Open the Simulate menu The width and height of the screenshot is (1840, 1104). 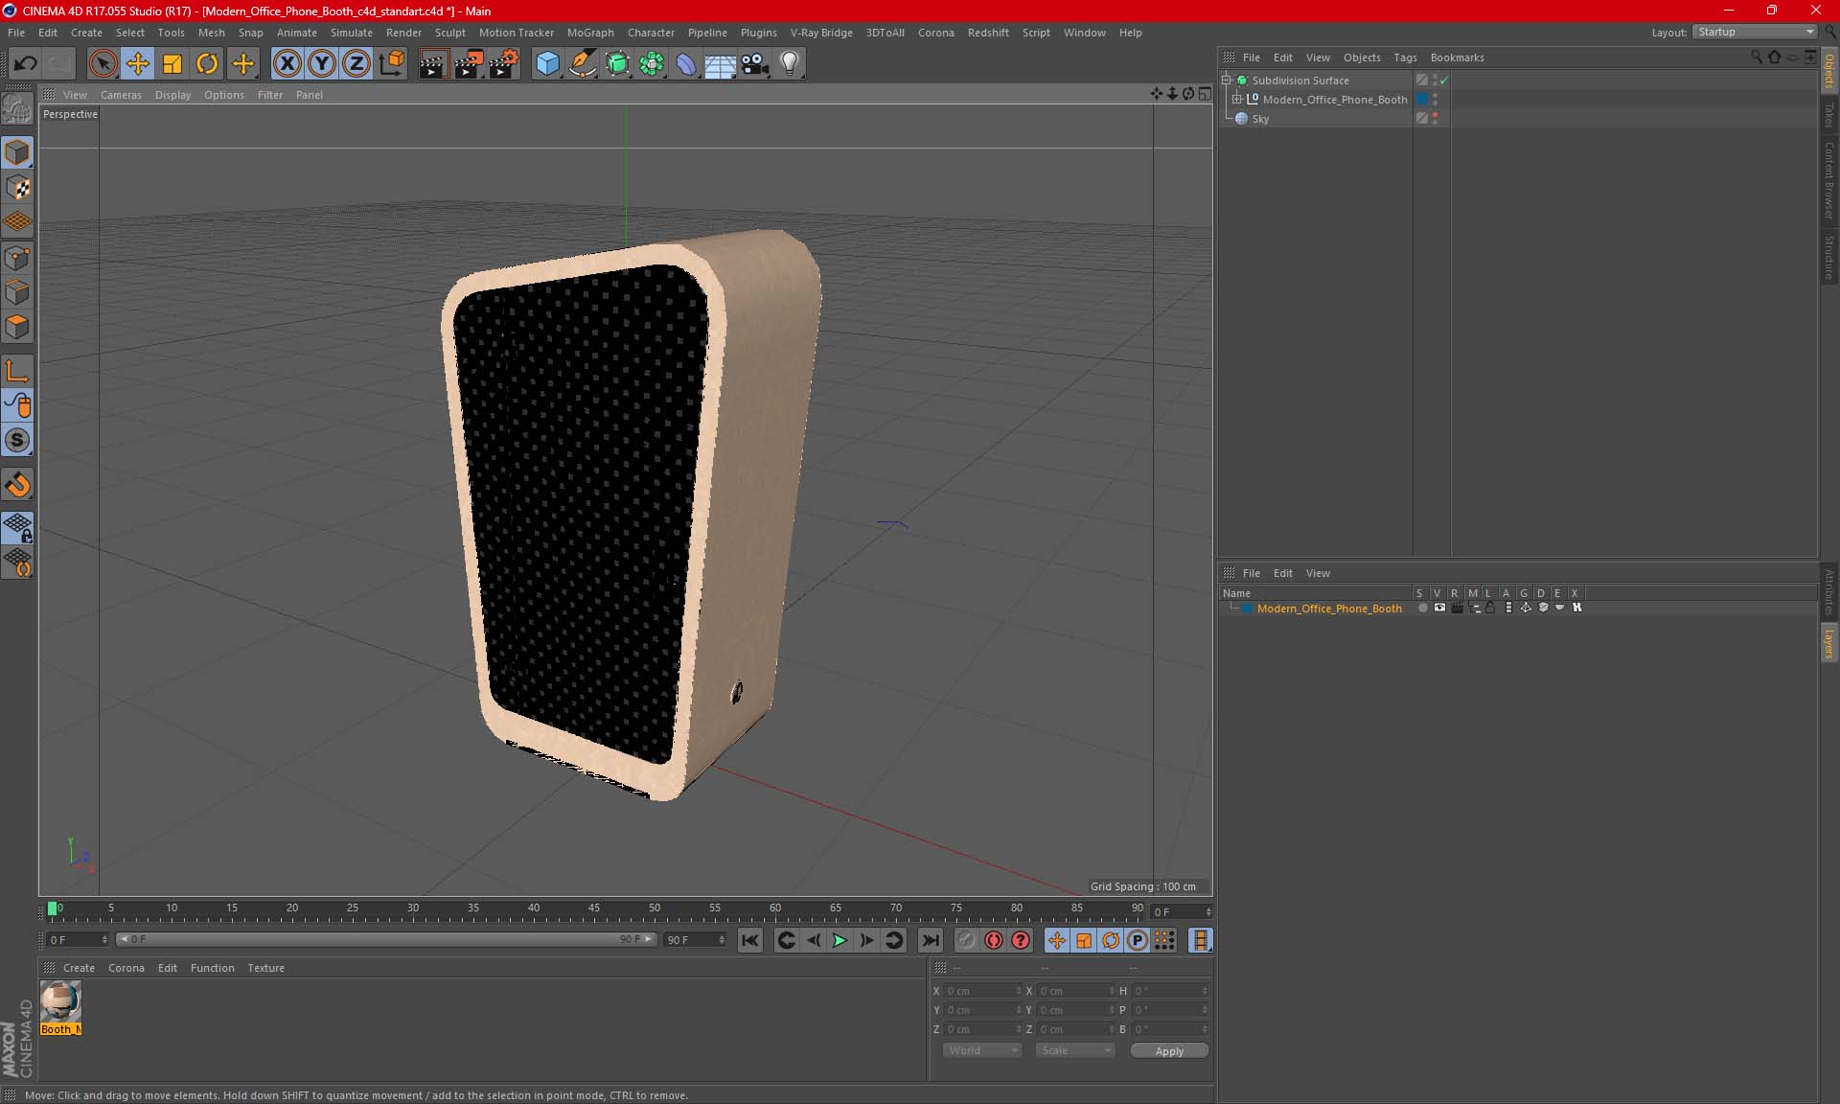[351, 33]
